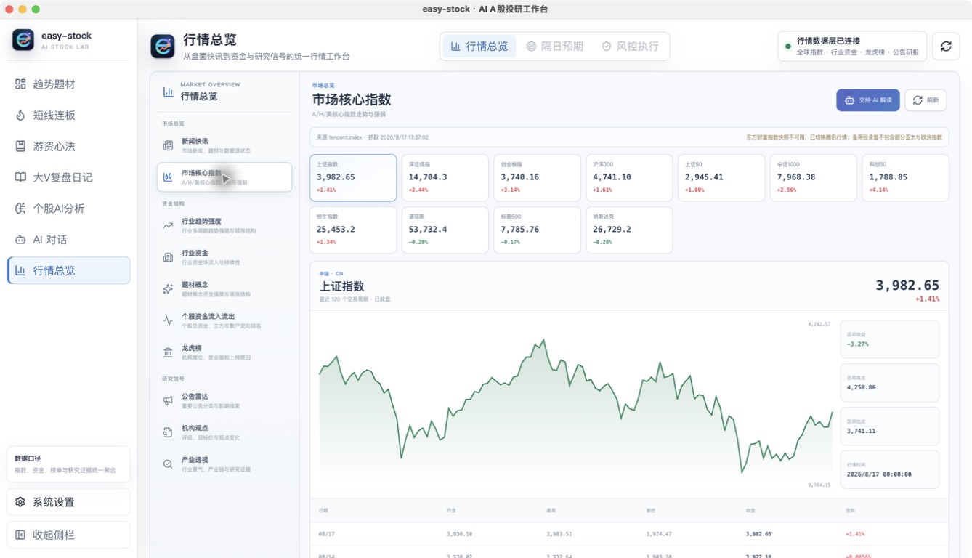Click the 收盘 column header

pos(750,511)
